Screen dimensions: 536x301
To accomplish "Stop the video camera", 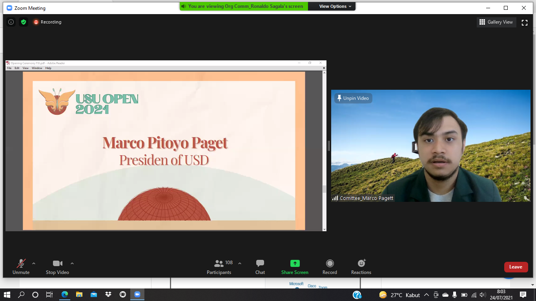I will pos(57,267).
